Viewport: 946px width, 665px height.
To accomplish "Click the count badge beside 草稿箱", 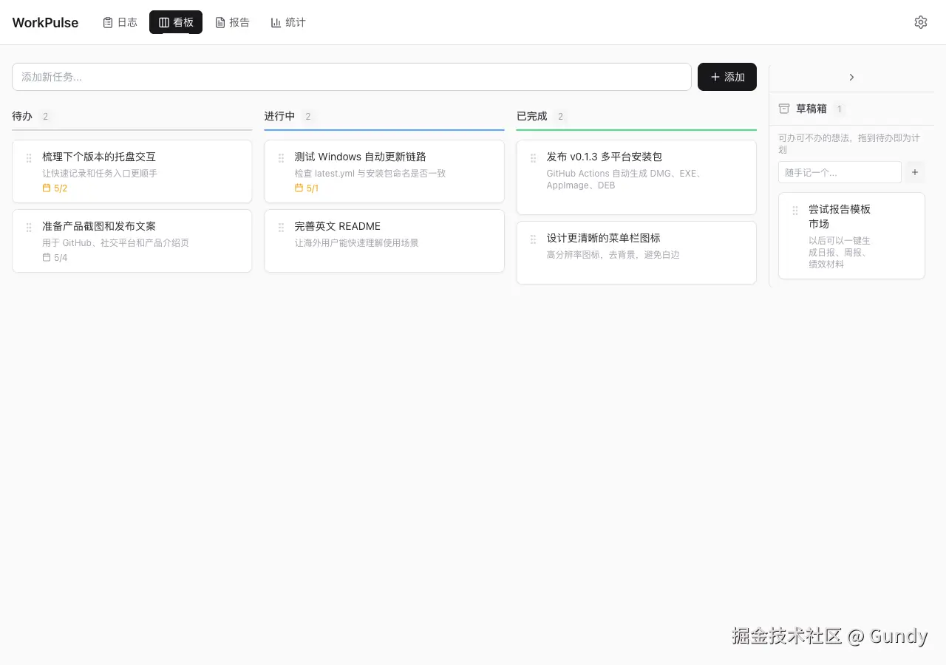I will [x=839, y=109].
